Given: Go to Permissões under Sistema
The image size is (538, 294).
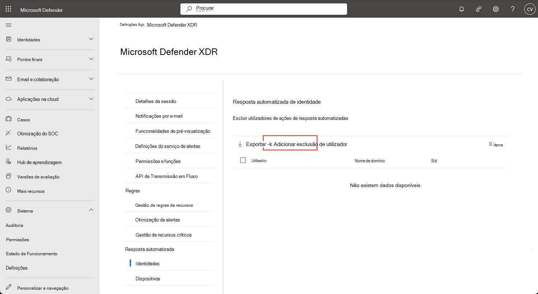Looking at the screenshot, I should point(18,239).
